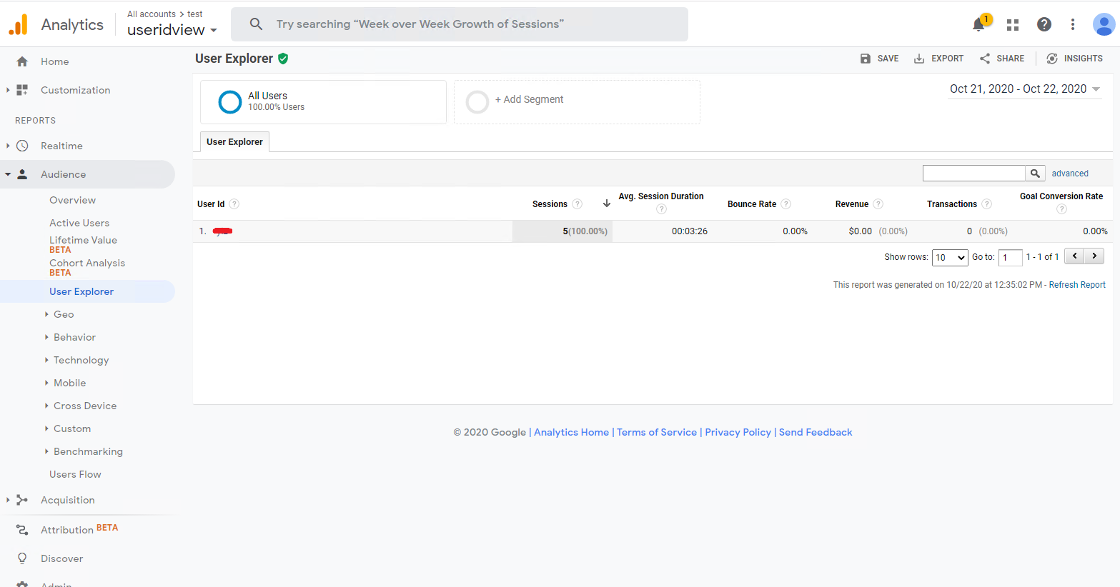Open the date range picker dropdown
The height and width of the screenshot is (587, 1120).
[x=1024, y=89]
